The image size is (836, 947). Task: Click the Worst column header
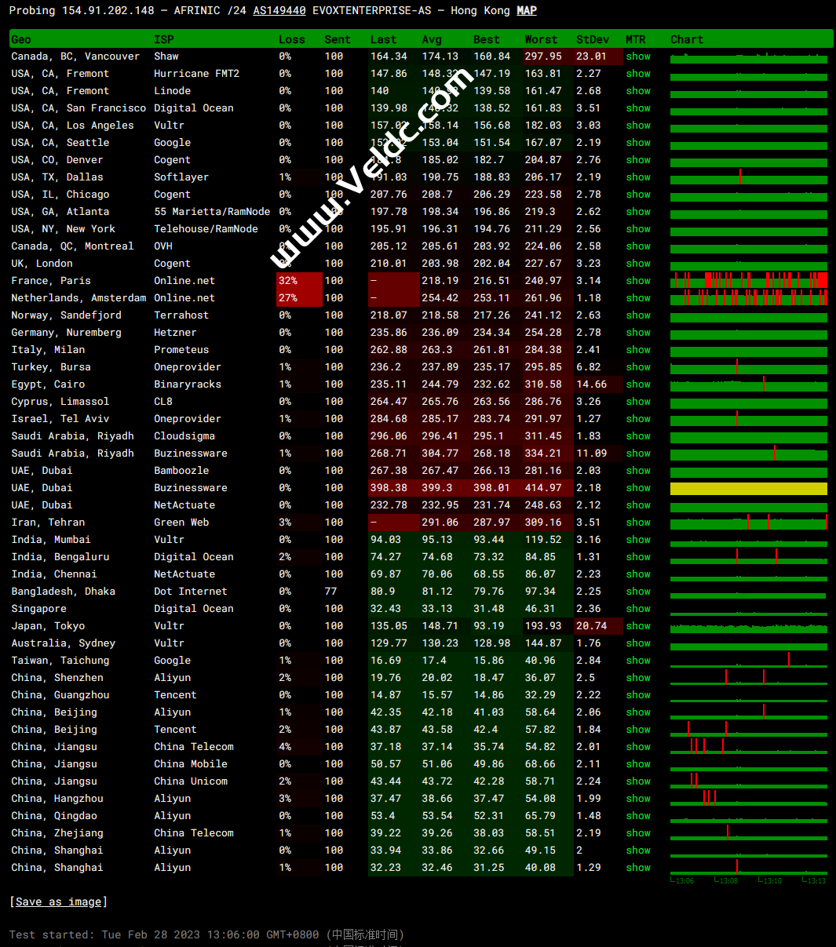pyautogui.click(x=541, y=39)
